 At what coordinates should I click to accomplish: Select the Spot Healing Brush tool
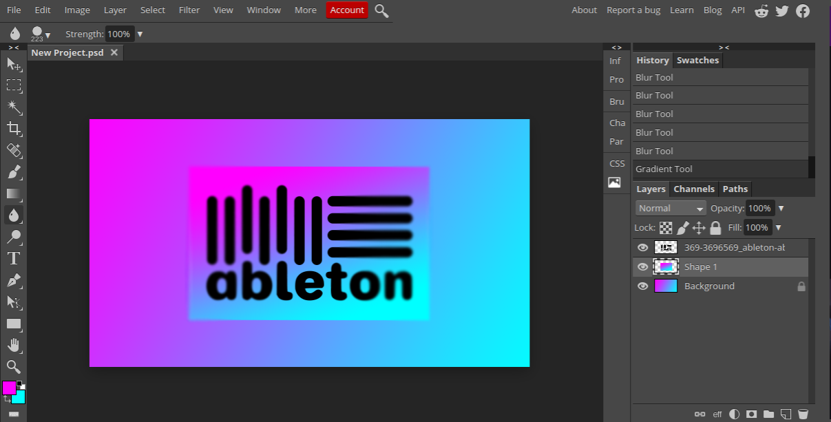point(13,150)
